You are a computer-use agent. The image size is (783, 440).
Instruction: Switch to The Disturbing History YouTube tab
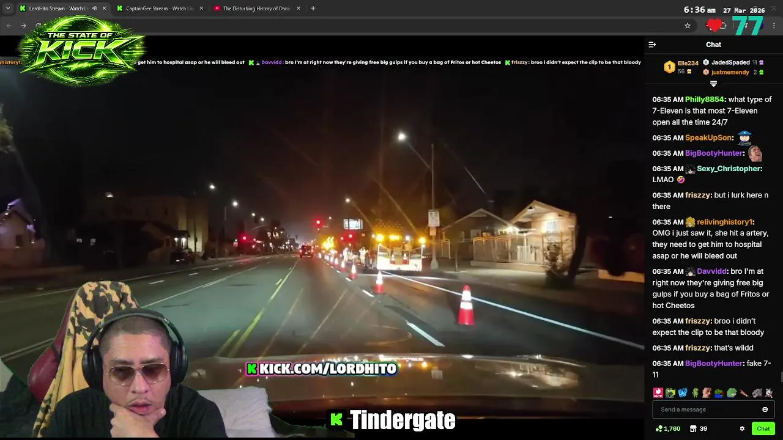(x=256, y=9)
